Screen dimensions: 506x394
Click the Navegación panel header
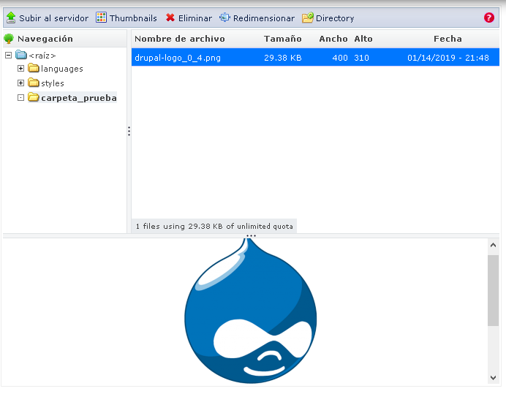click(x=64, y=39)
